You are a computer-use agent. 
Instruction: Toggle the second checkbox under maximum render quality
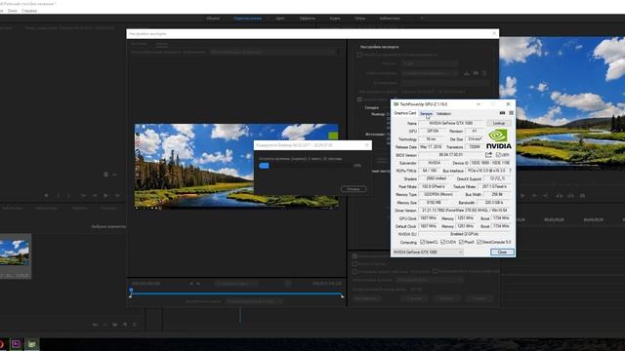[354, 264]
